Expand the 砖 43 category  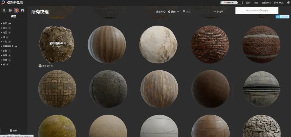[5, 37]
